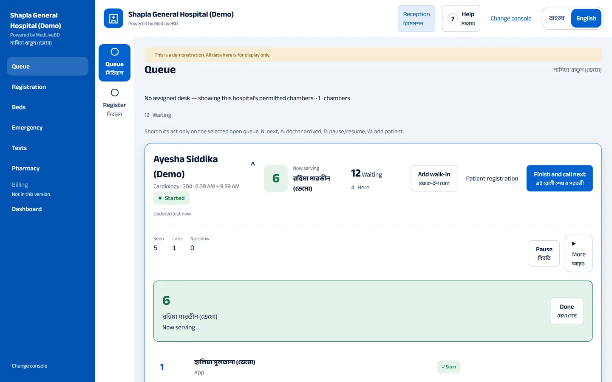Open the Reception console dropdown

click(416, 18)
